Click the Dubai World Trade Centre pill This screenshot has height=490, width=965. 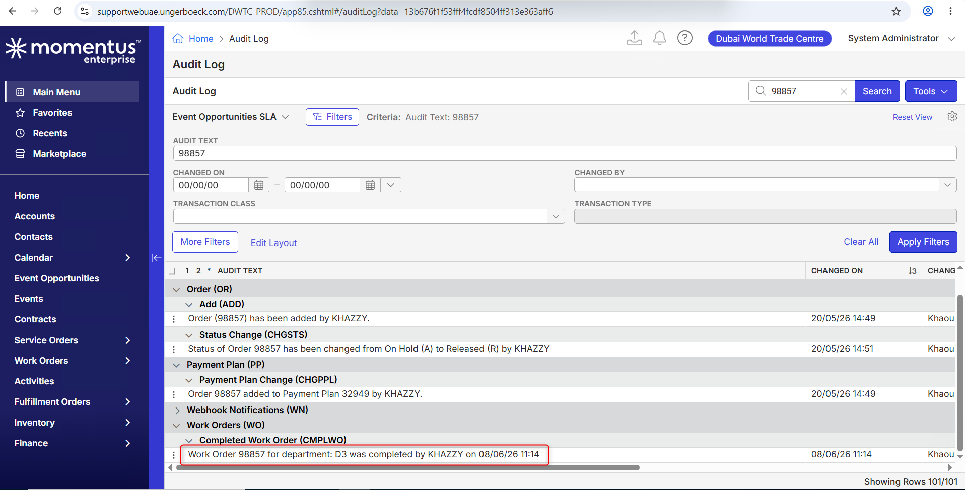tap(770, 39)
